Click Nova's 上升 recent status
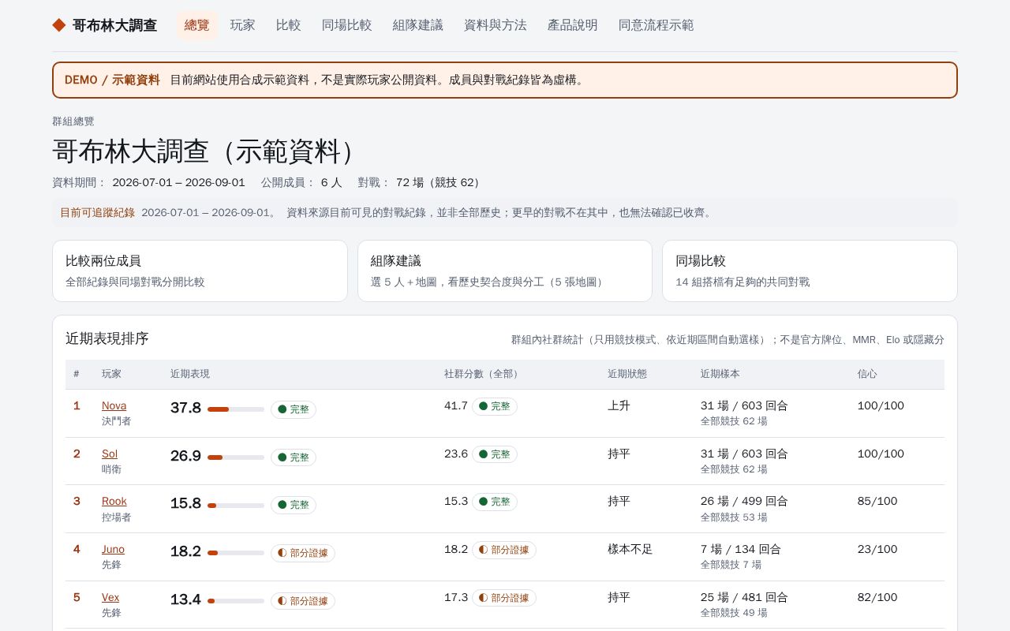The width and height of the screenshot is (1010, 631). [619, 405]
